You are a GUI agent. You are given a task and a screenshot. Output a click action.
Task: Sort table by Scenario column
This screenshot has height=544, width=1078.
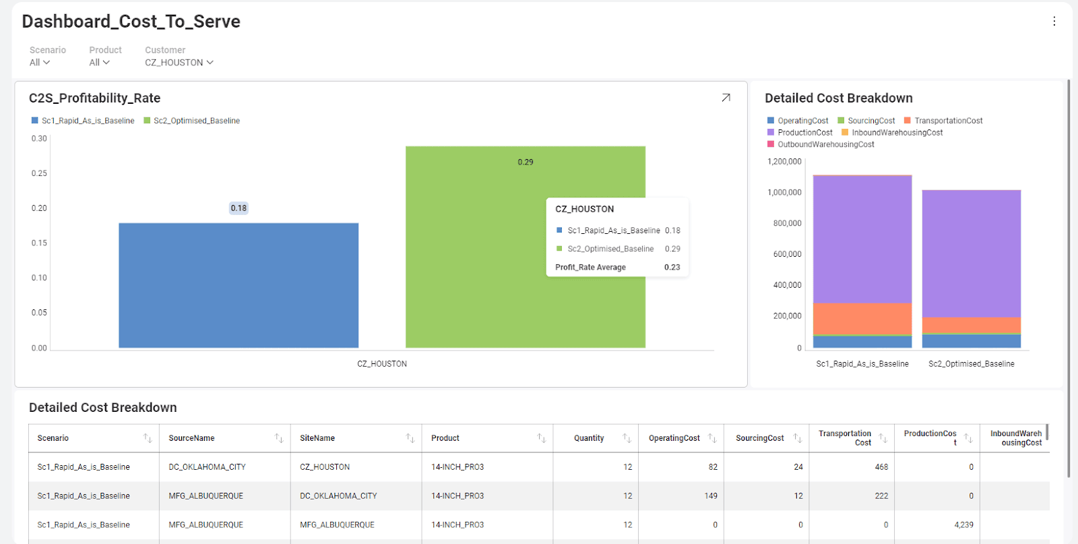[x=148, y=438]
